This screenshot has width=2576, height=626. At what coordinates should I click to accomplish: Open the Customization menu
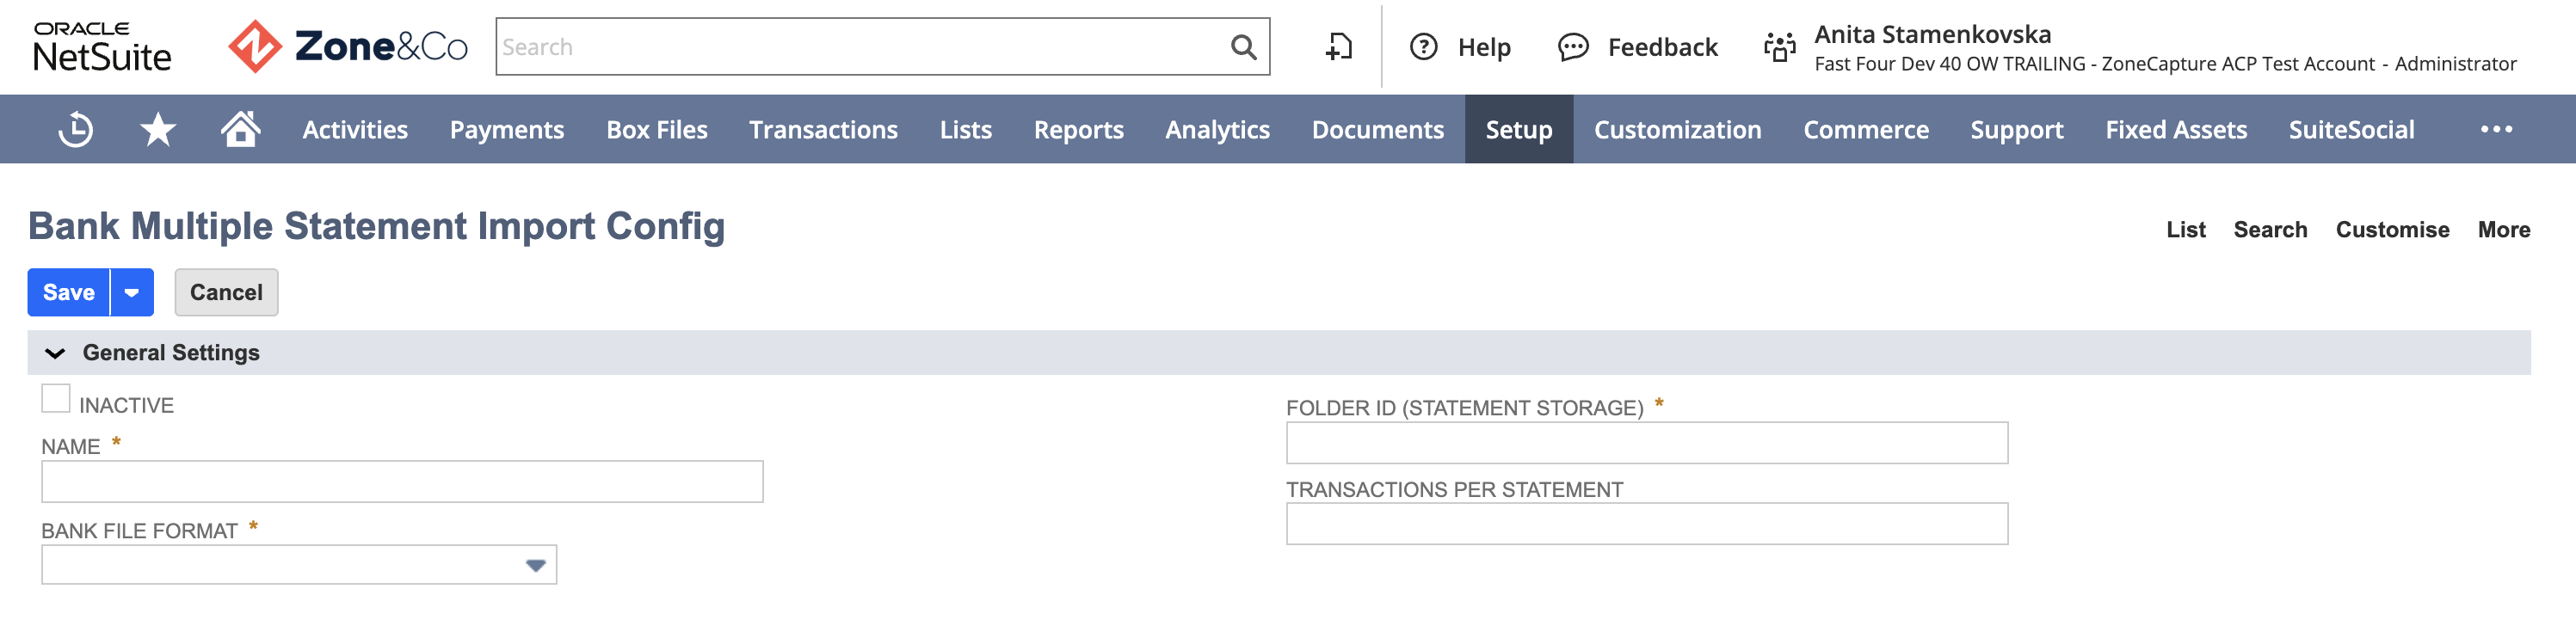point(1677,129)
